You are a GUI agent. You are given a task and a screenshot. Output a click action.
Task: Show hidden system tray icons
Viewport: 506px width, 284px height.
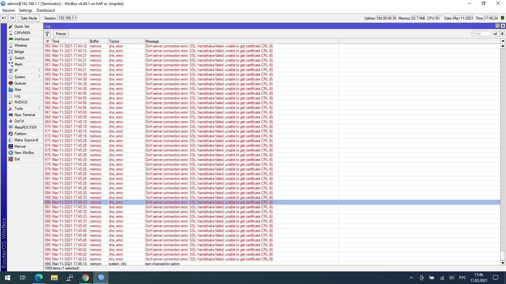[411, 278]
